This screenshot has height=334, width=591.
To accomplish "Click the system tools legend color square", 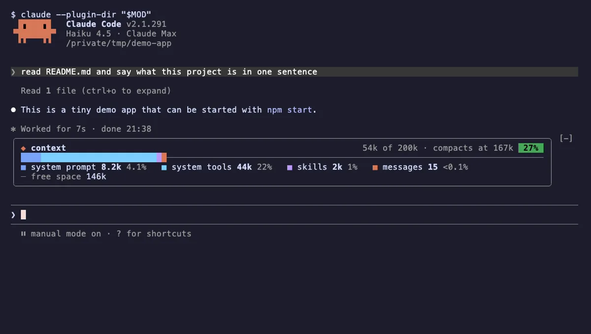I will tap(164, 167).
